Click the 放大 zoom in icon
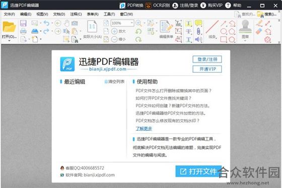282x188 pixels. click(114, 31)
